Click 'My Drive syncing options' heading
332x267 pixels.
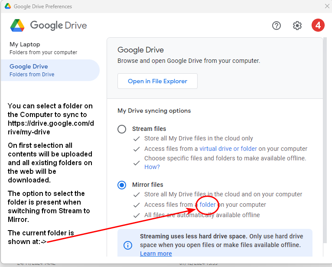[154, 111]
